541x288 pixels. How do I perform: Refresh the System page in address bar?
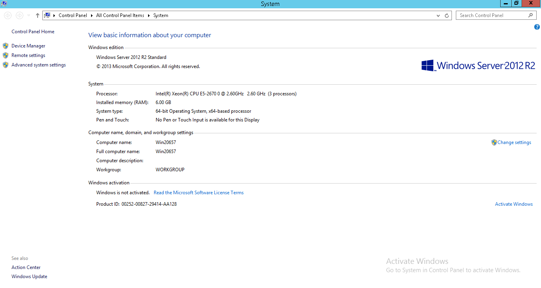point(447,15)
